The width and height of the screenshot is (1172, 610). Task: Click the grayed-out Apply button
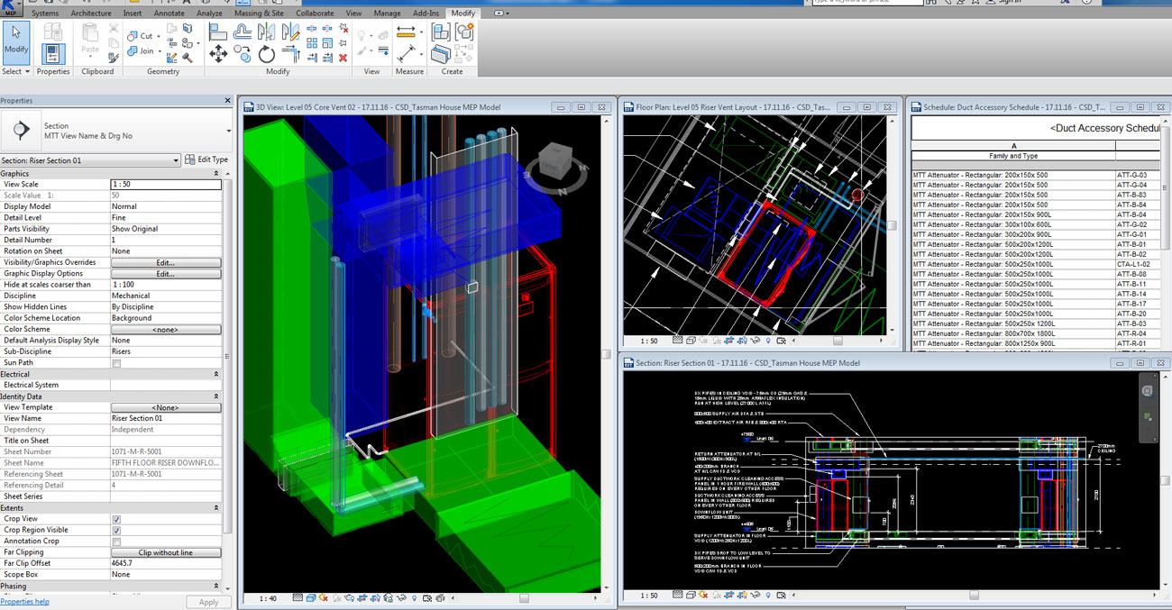click(208, 602)
